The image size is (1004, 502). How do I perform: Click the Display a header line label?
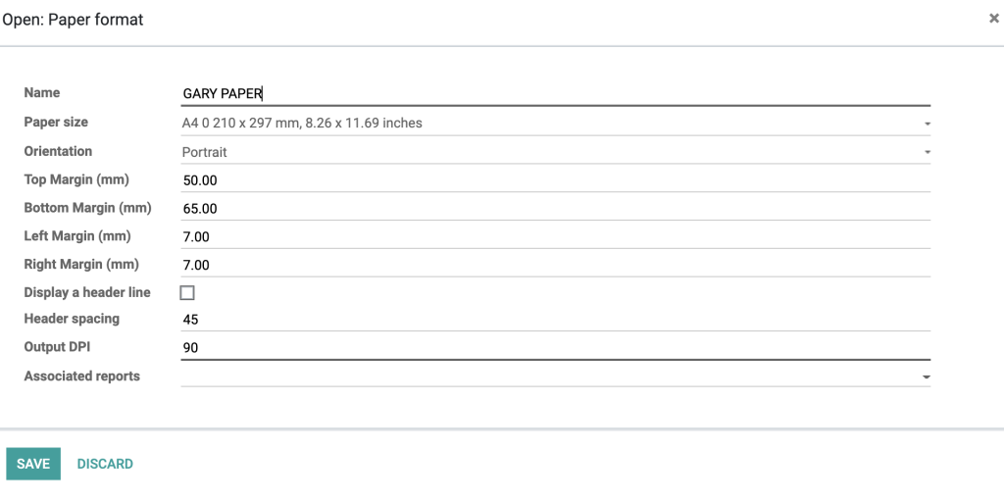point(87,292)
